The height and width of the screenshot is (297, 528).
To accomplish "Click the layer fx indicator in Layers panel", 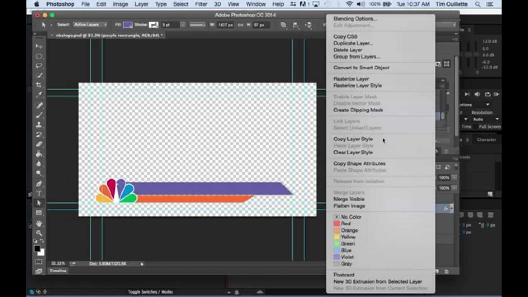I will click(446, 209).
